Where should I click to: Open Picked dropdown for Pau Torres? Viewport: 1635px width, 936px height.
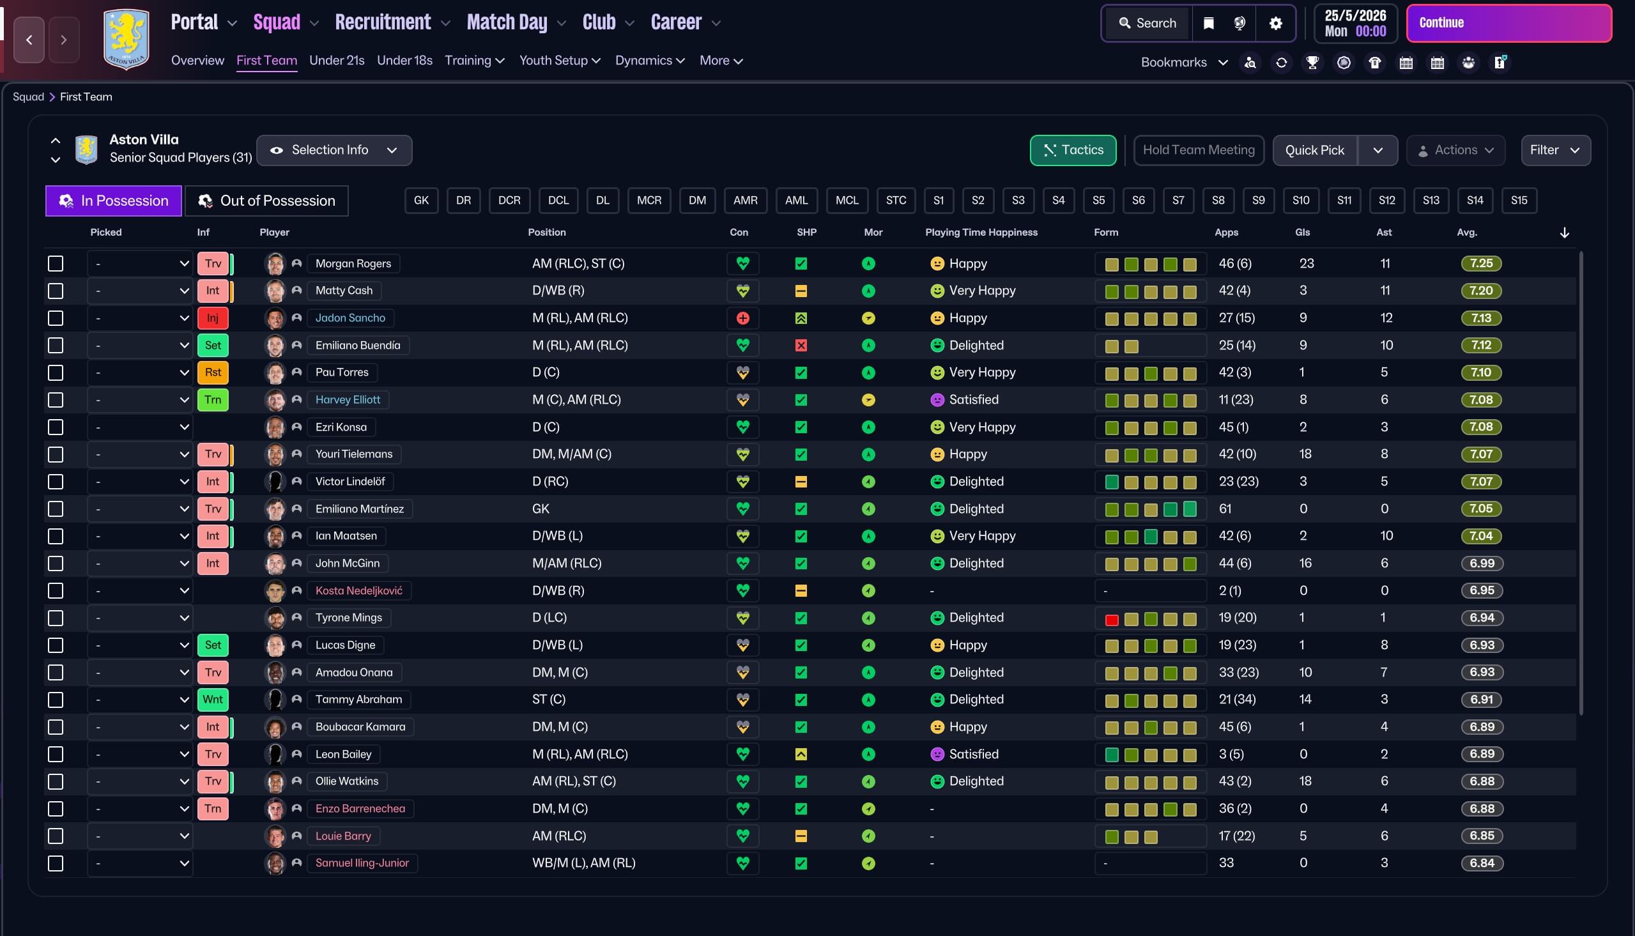[x=139, y=372]
